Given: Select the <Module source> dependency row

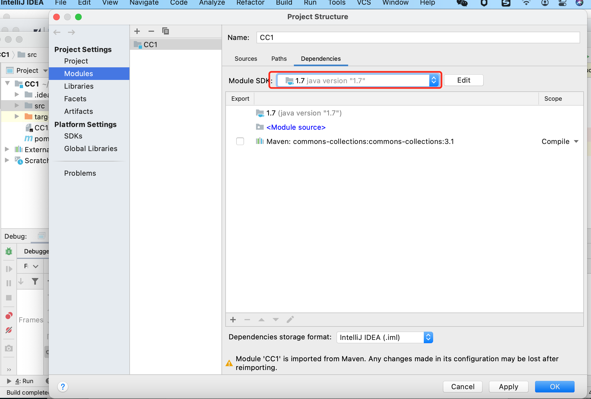Looking at the screenshot, I should 404,127.
